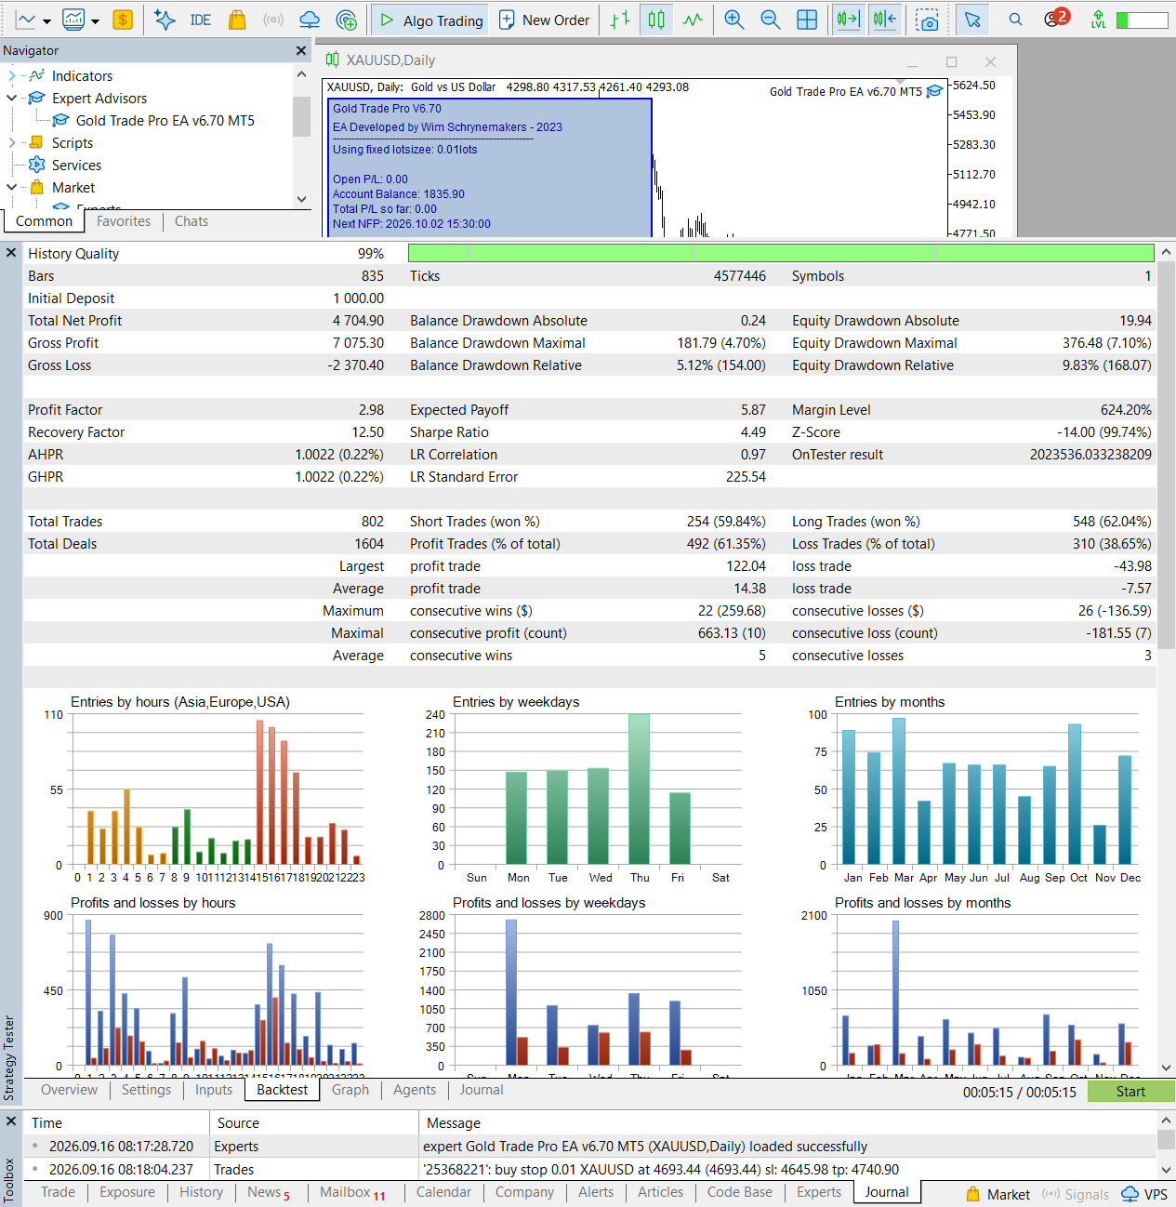This screenshot has height=1207, width=1176.
Task: Open the Inputs tab in Strategy Tester
Action: pyautogui.click(x=214, y=1090)
